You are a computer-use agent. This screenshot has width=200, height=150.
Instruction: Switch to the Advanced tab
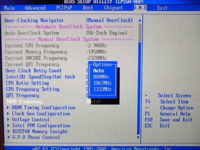click(x=35, y=8)
